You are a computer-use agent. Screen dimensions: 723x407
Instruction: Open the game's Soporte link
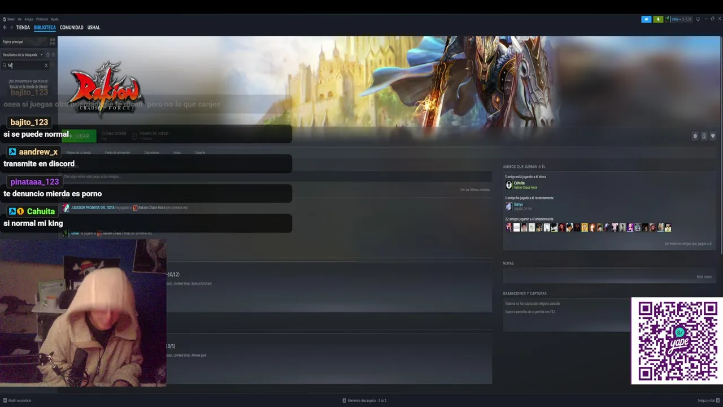tap(200, 153)
